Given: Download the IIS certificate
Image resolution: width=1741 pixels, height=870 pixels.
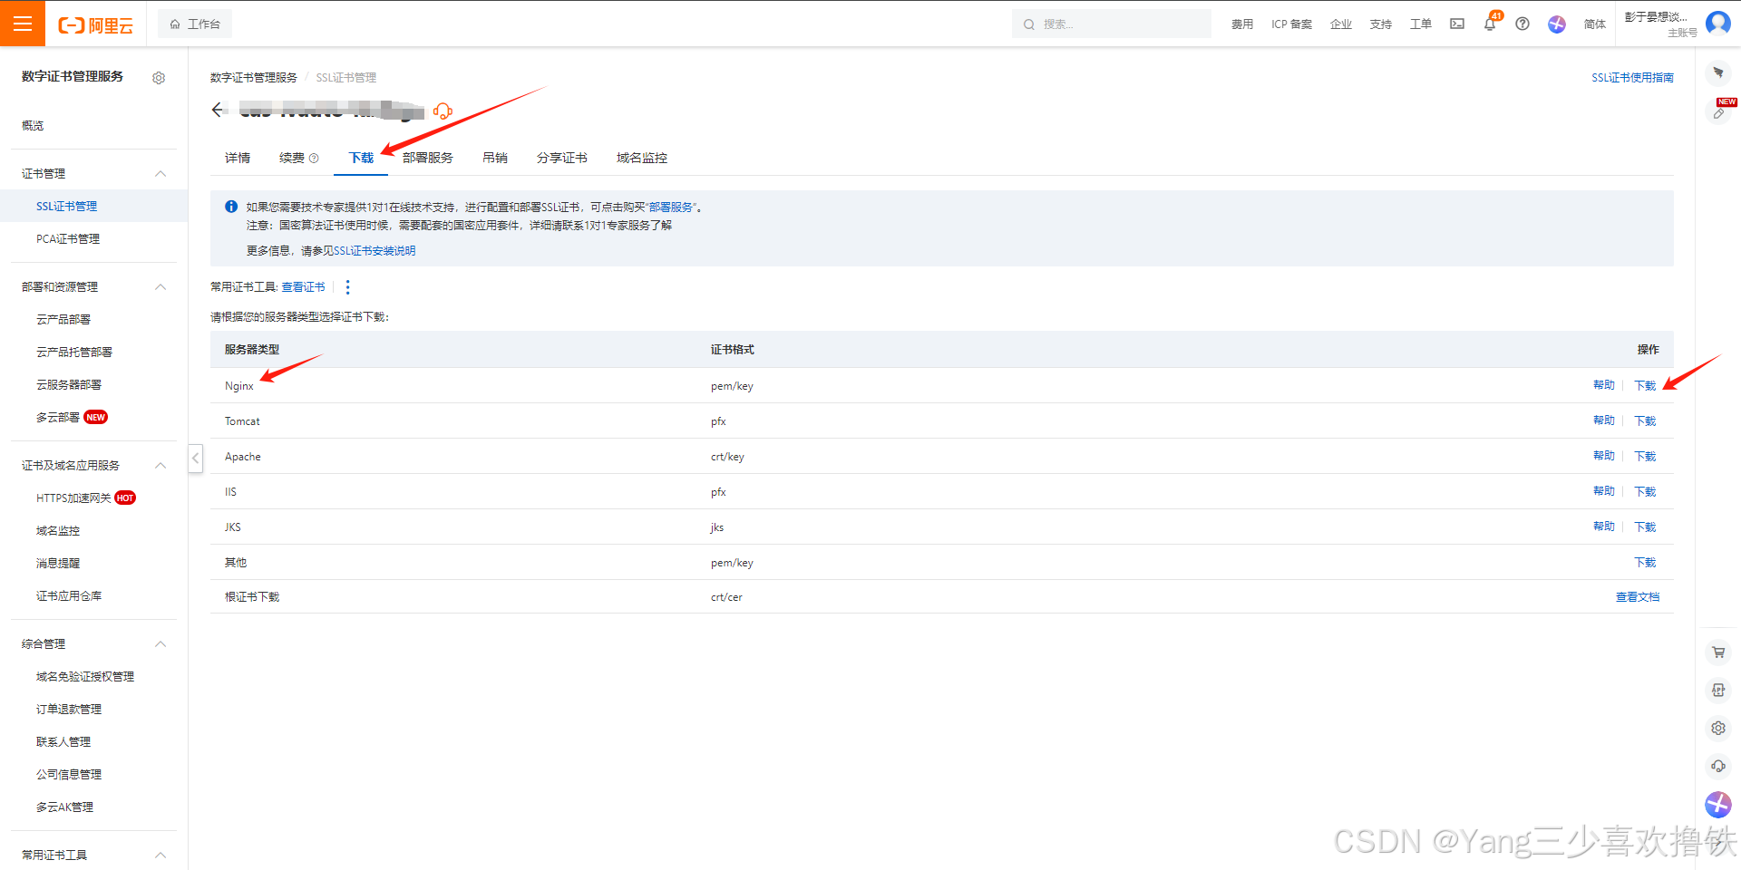Looking at the screenshot, I should (1645, 492).
